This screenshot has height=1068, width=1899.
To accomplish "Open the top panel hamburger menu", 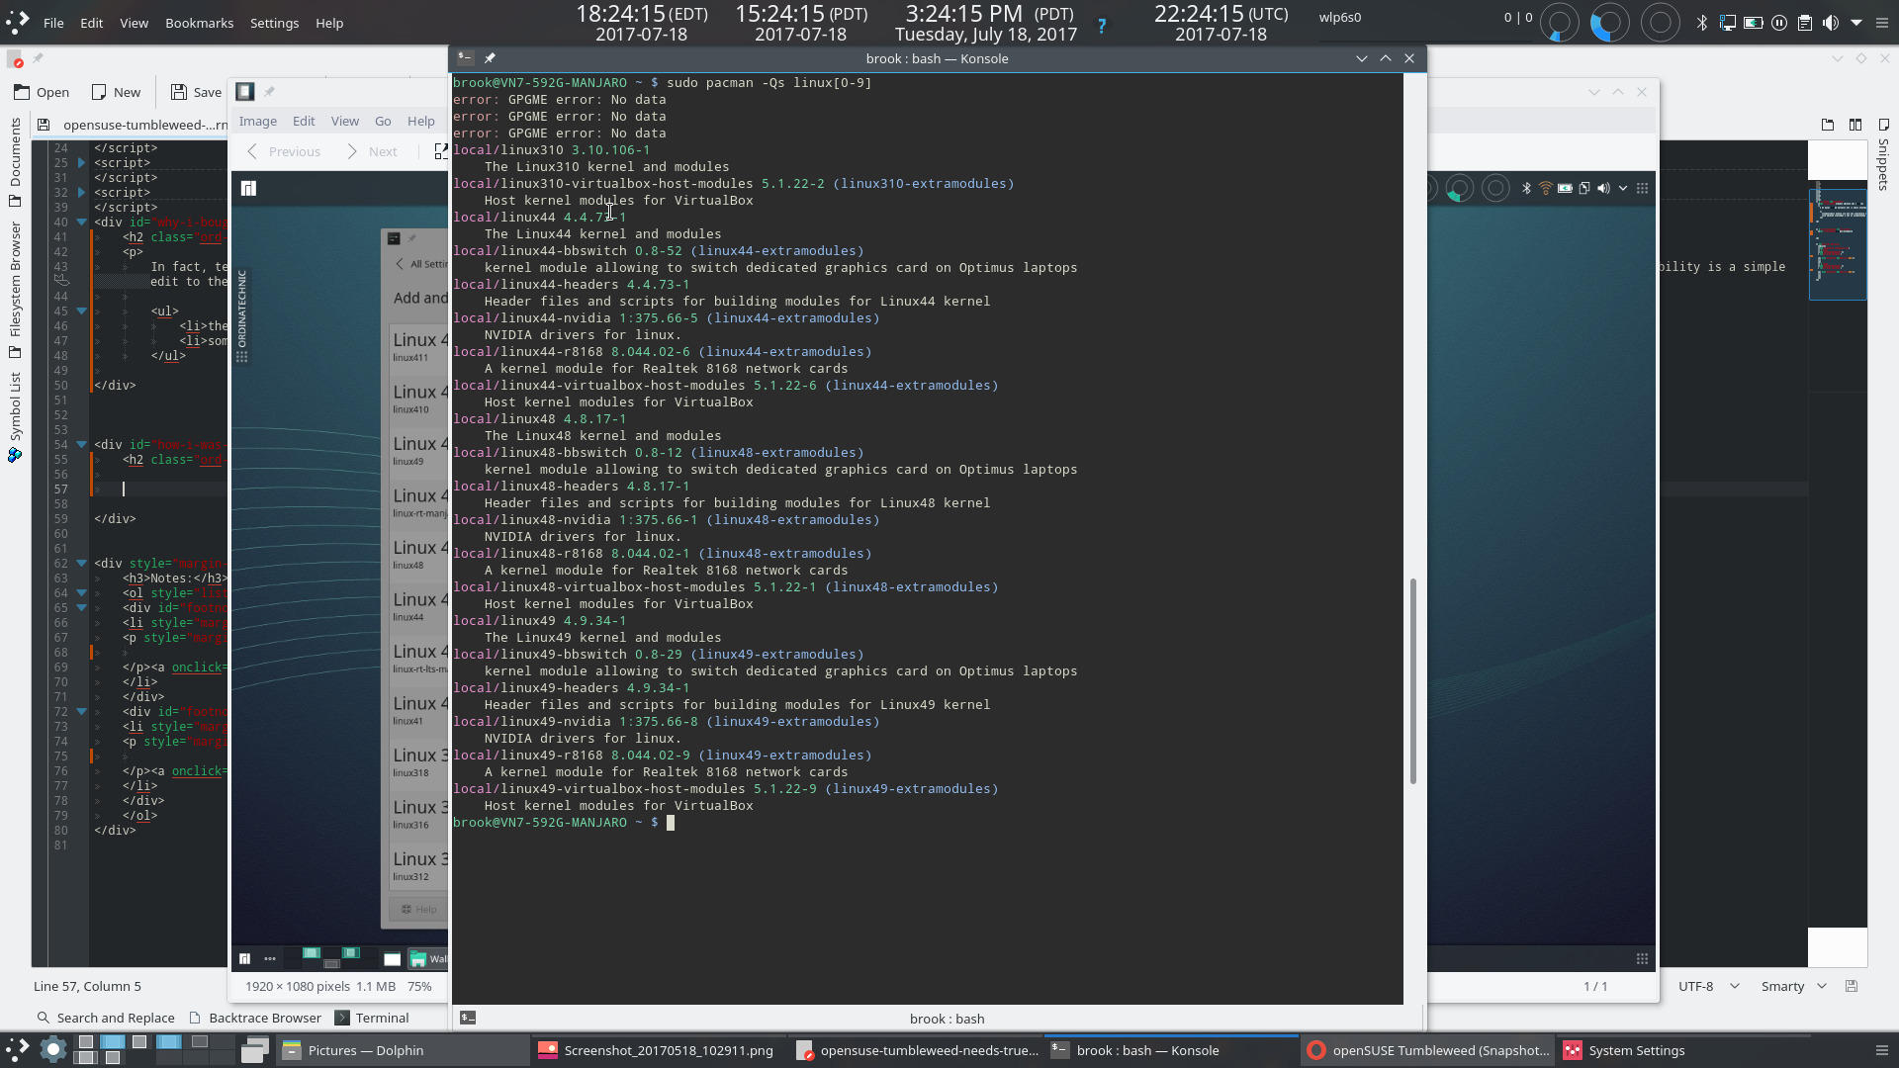I will tap(1882, 23).
